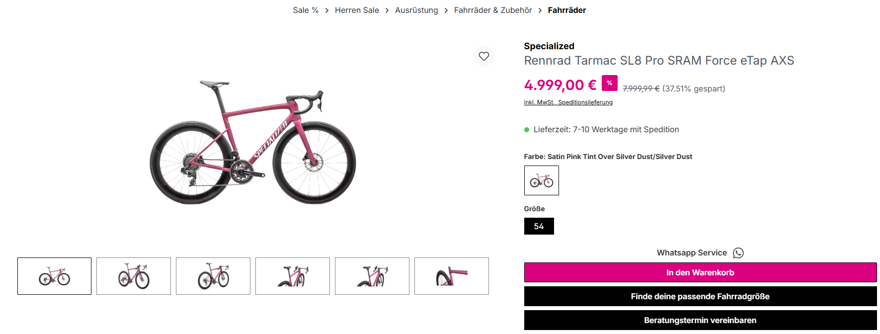Open the Ausrüstung breadcrumb

(x=416, y=10)
